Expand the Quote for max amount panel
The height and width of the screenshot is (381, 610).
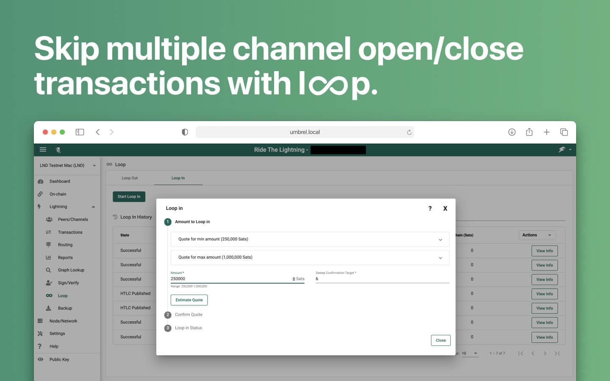[x=310, y=257]
